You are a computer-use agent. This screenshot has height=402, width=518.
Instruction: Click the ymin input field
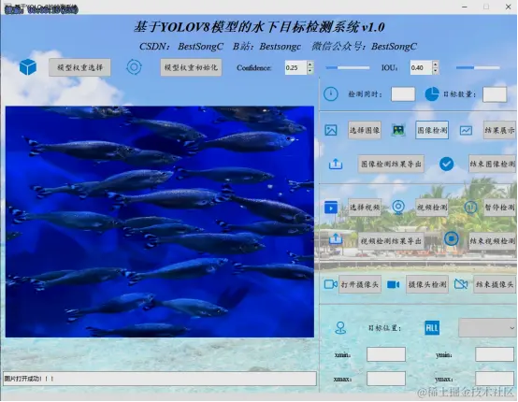pyautogui.click(x=495, y=354)
